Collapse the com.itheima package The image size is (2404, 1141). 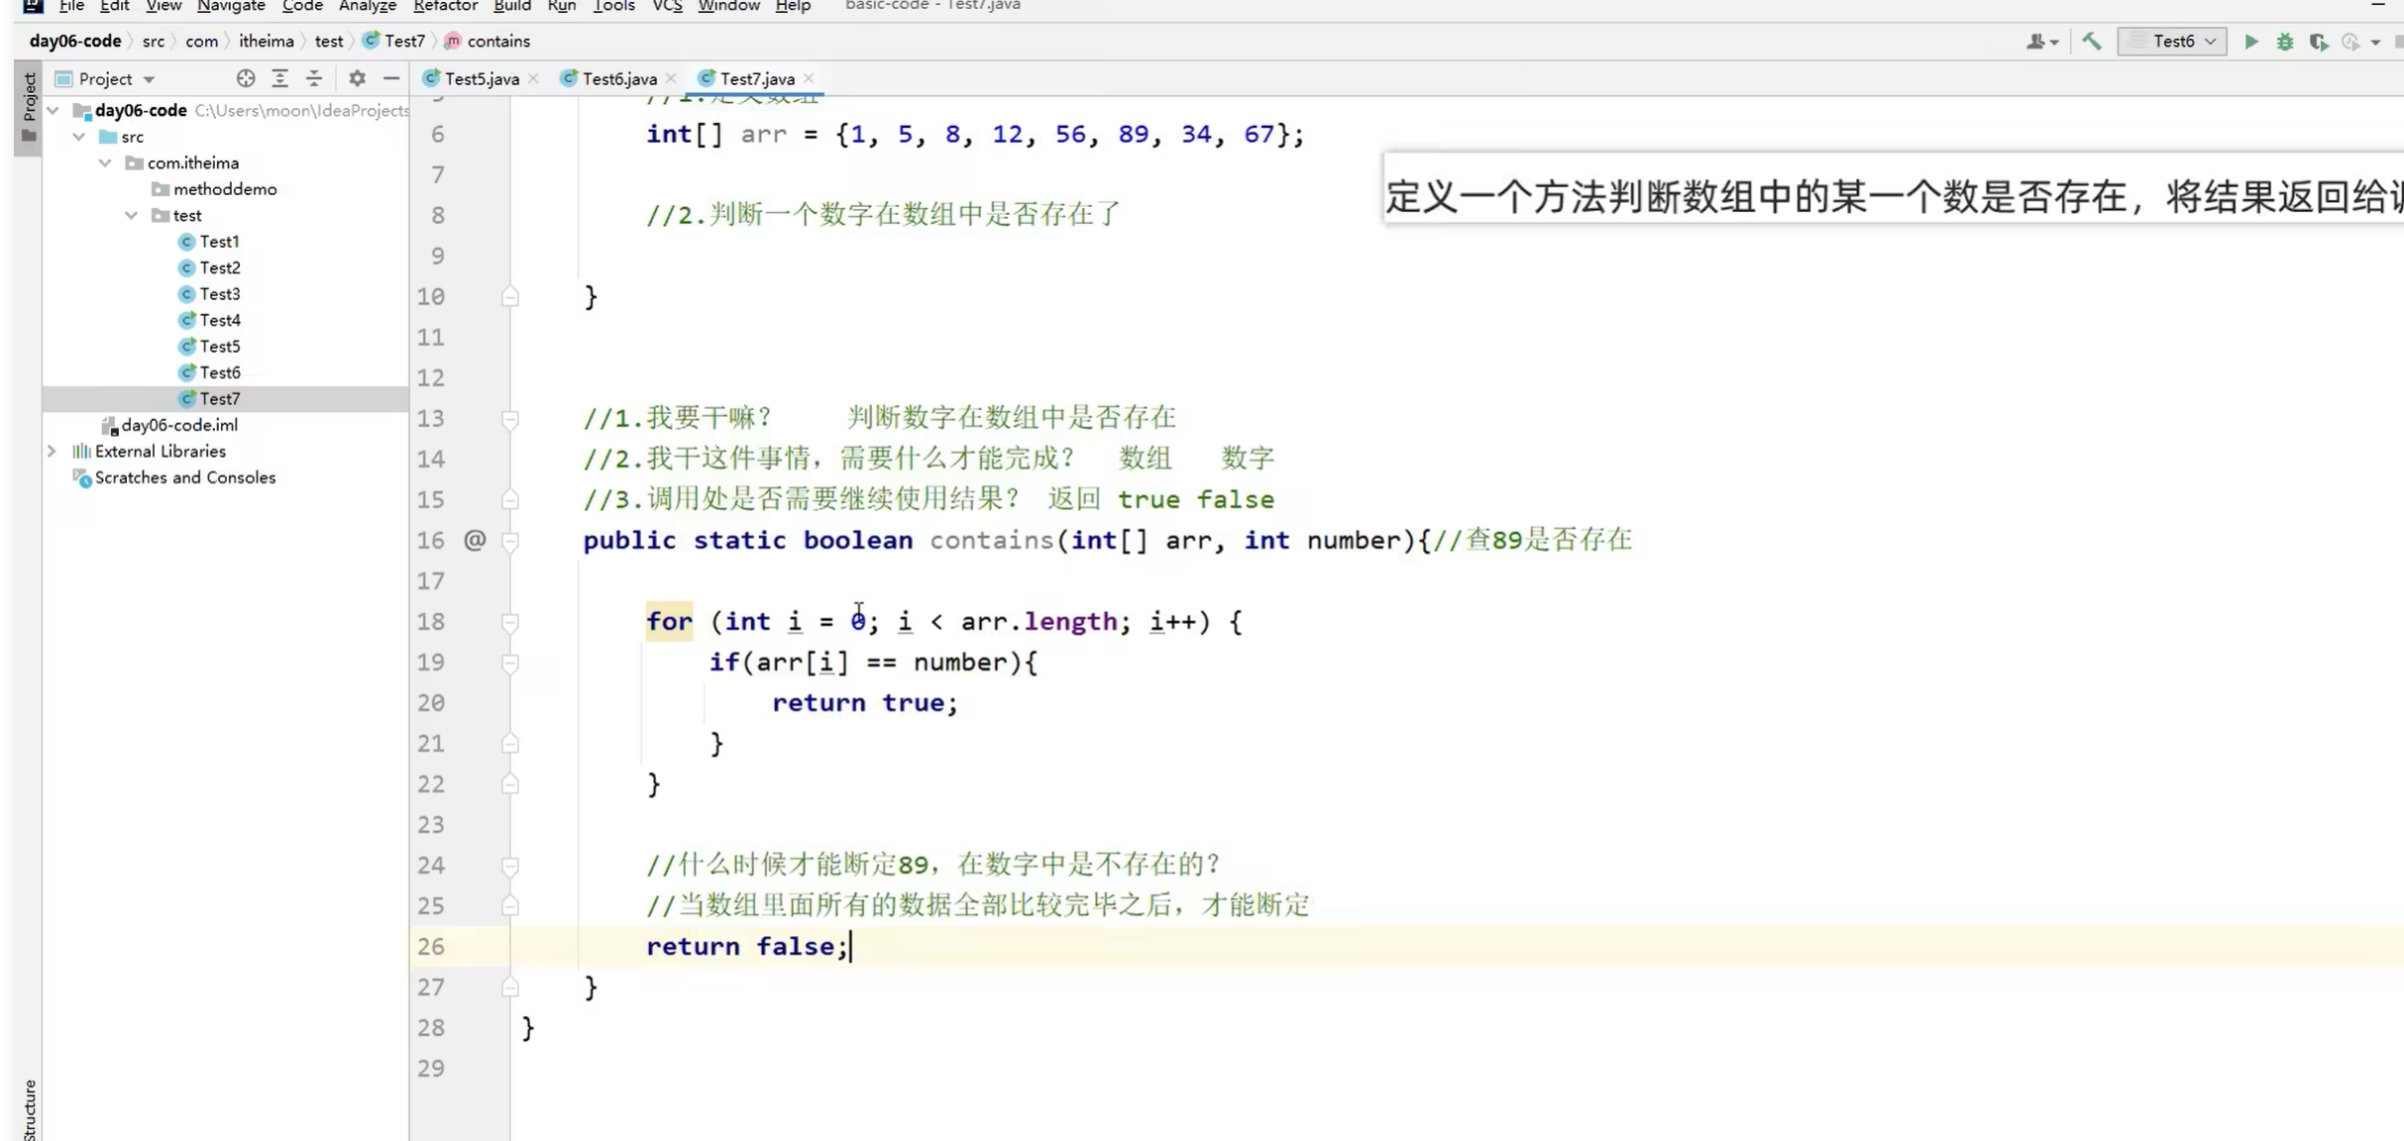105,162
